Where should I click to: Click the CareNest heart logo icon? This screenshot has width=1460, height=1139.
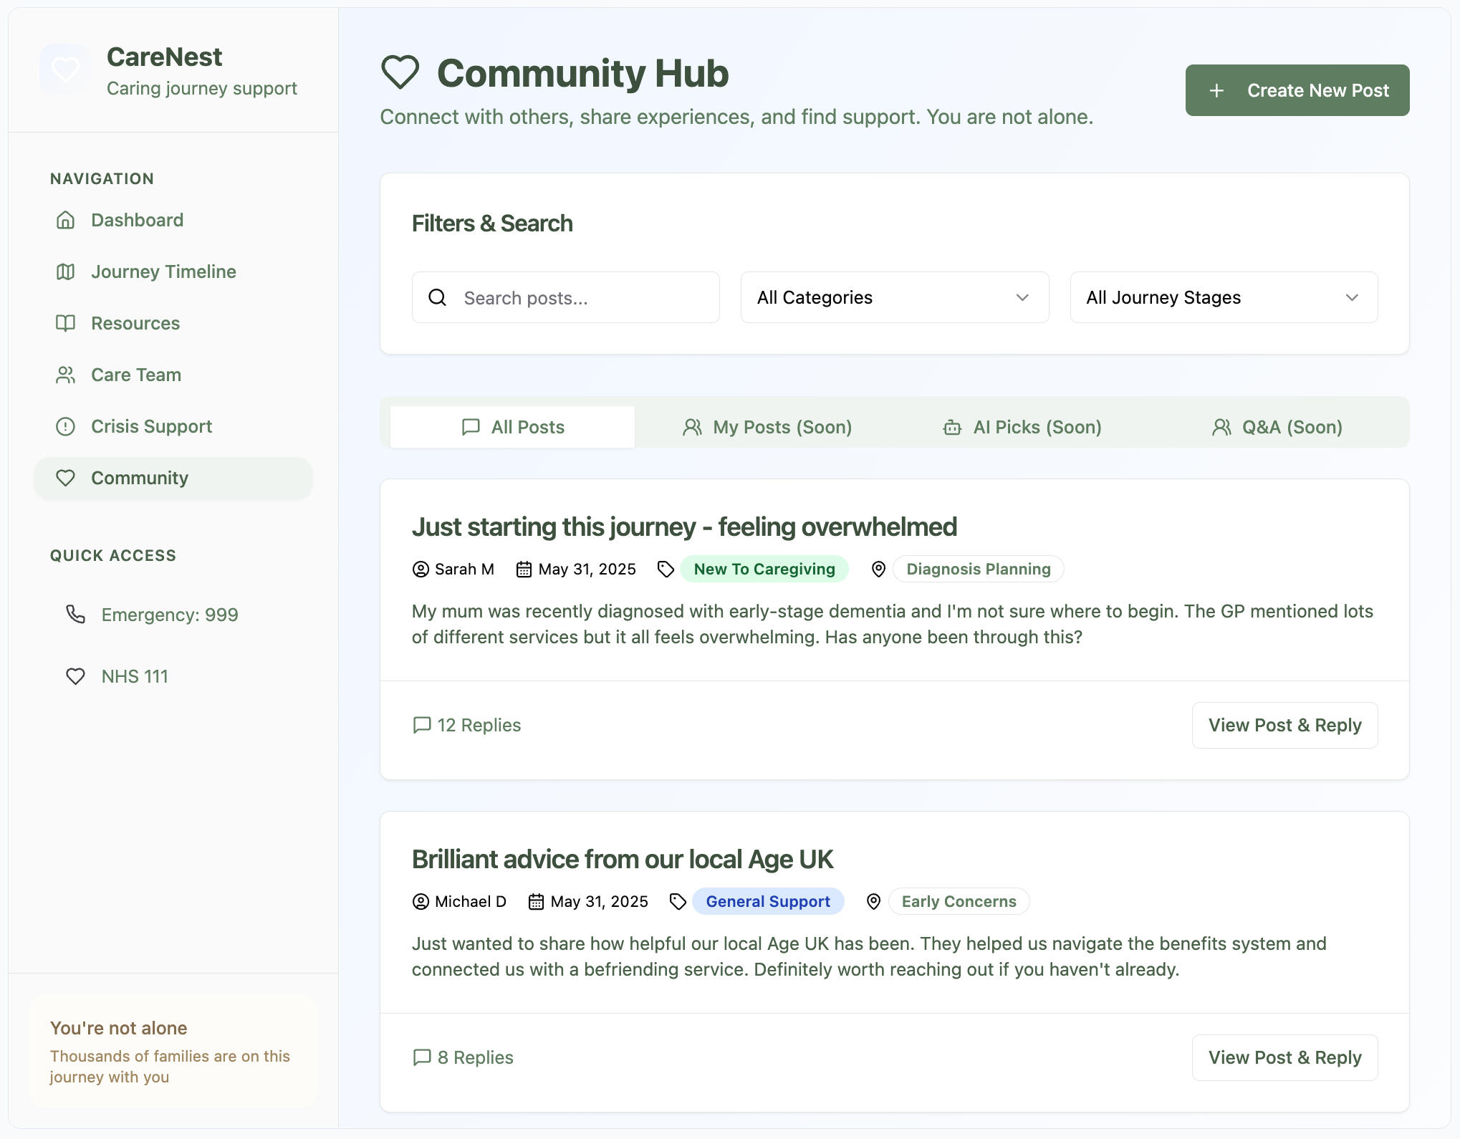(x=65, y=69)
